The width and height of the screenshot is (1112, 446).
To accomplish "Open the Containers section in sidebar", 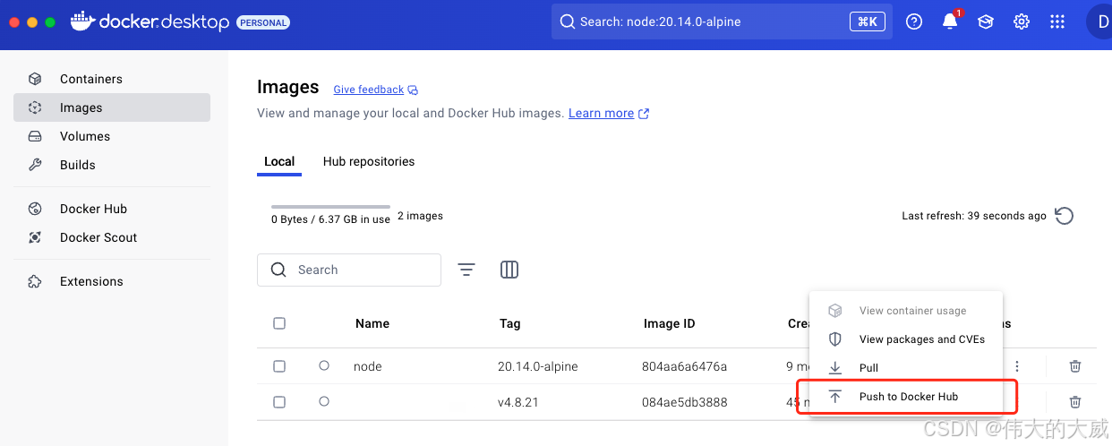I will pyautogui.click(x=112, y=79).
